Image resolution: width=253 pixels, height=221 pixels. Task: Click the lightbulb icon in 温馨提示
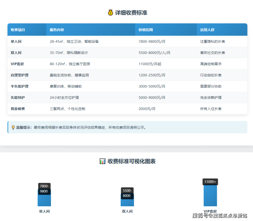[x=13, y=127]
